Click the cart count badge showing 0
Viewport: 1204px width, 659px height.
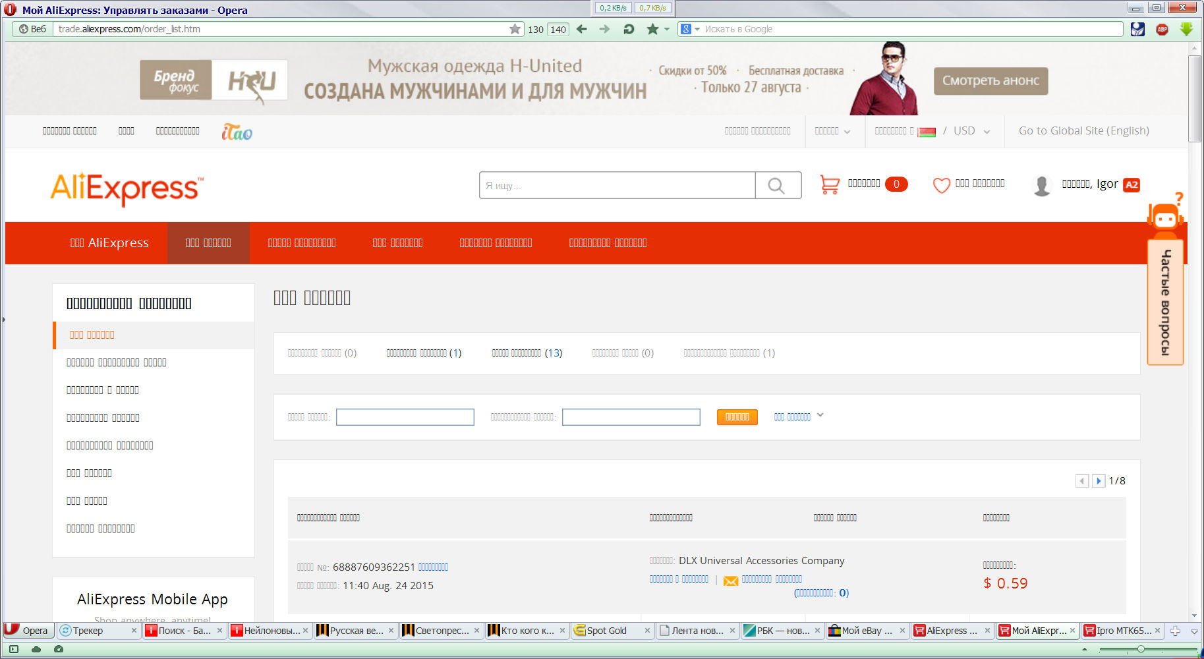coord(896,185)
